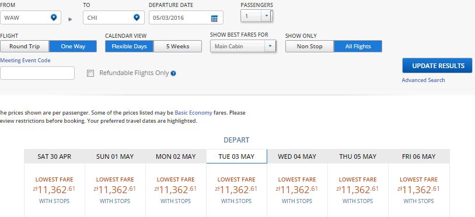Viewport: 475px width, 217px height.
Task: Select the Round Trip flight option
Action: click(x=25, y=47)
